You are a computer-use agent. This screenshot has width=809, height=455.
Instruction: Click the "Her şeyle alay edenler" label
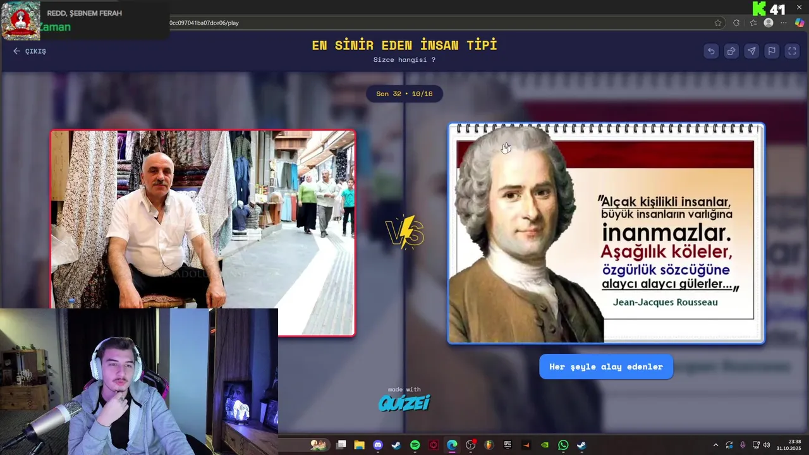tap(606, 367)
